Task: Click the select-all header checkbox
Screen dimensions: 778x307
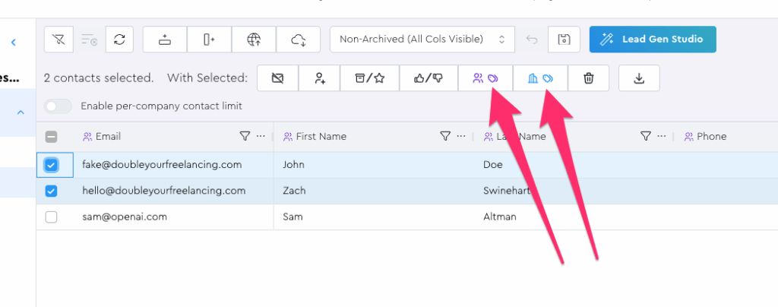Action: pyautogui.click(x=52, y=137)
